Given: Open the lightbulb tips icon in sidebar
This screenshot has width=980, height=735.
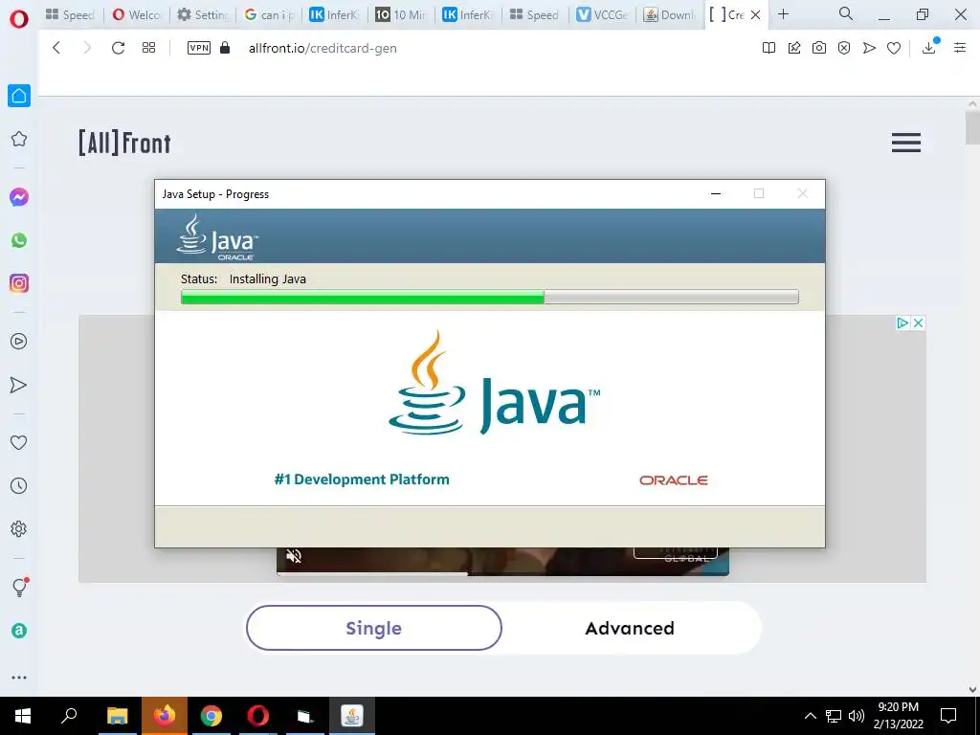Looking at the screenshot, I should (x=19, y=587).
